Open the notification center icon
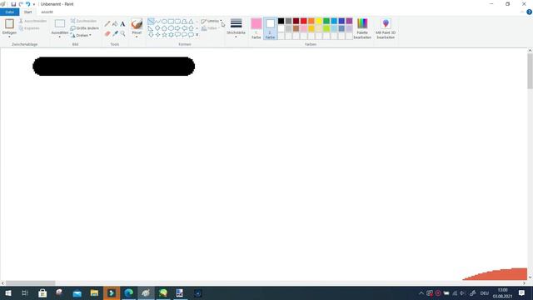533x300 pixels. [x=522, y=292]
